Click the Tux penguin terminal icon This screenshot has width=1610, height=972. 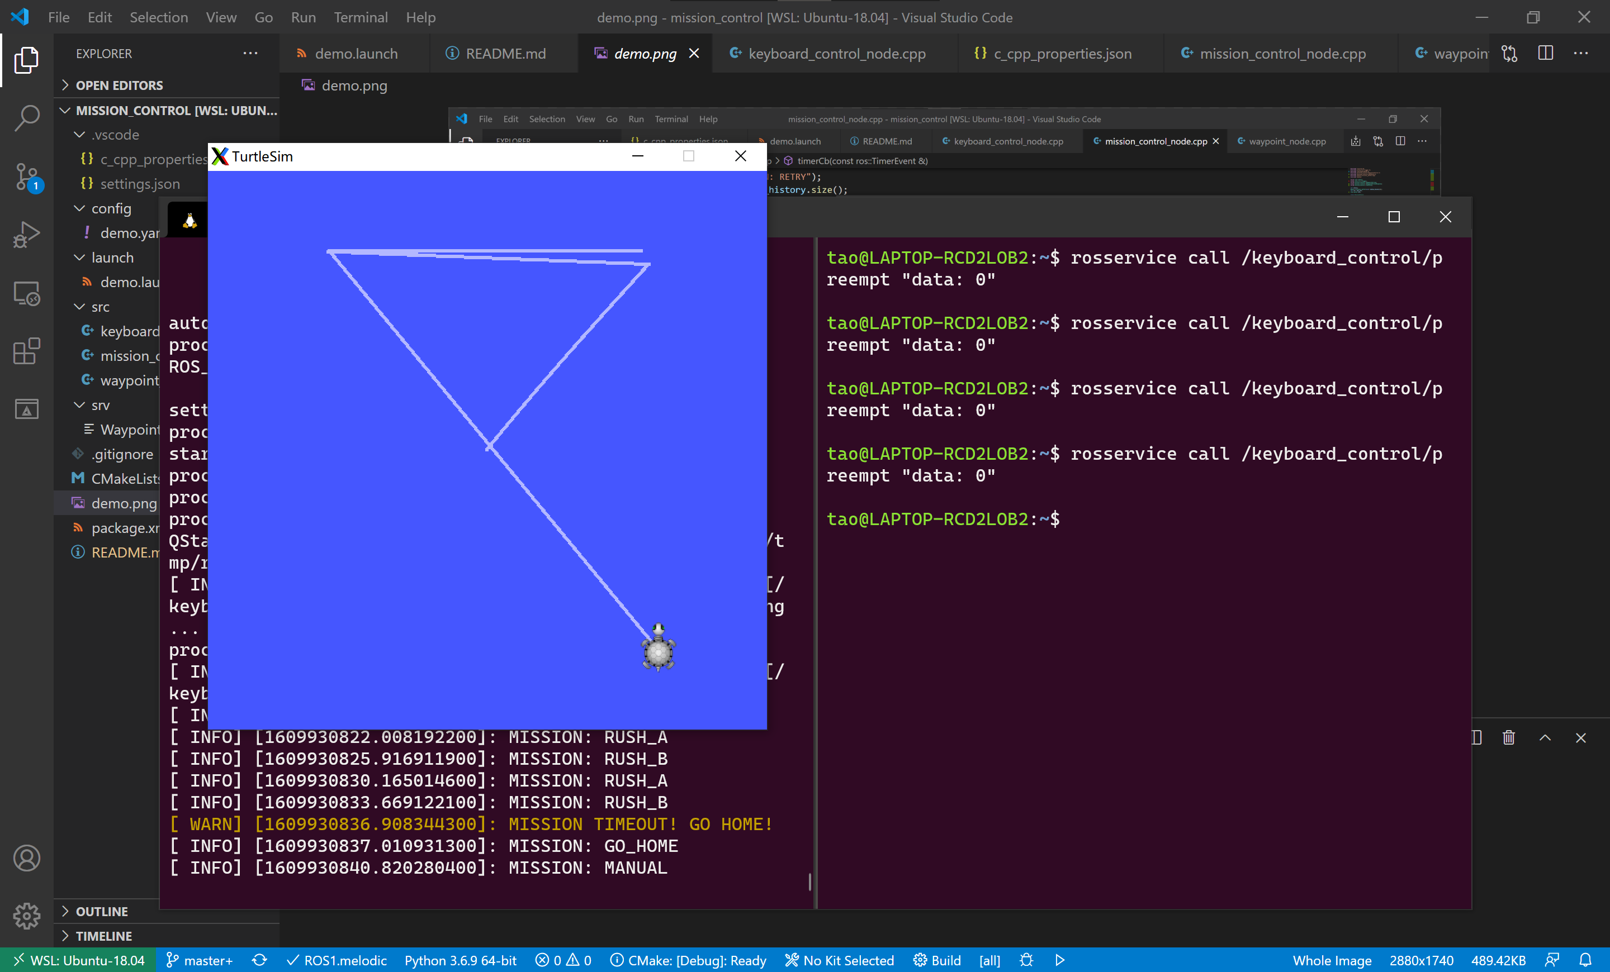(190, 221)
